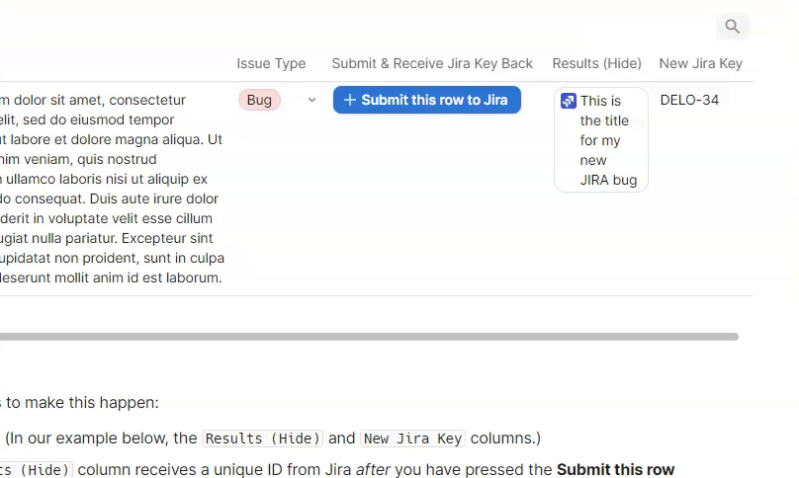Click the magnifying glass search icon
The height and width of the screenshot is (478, 799).
coord(732,27)
